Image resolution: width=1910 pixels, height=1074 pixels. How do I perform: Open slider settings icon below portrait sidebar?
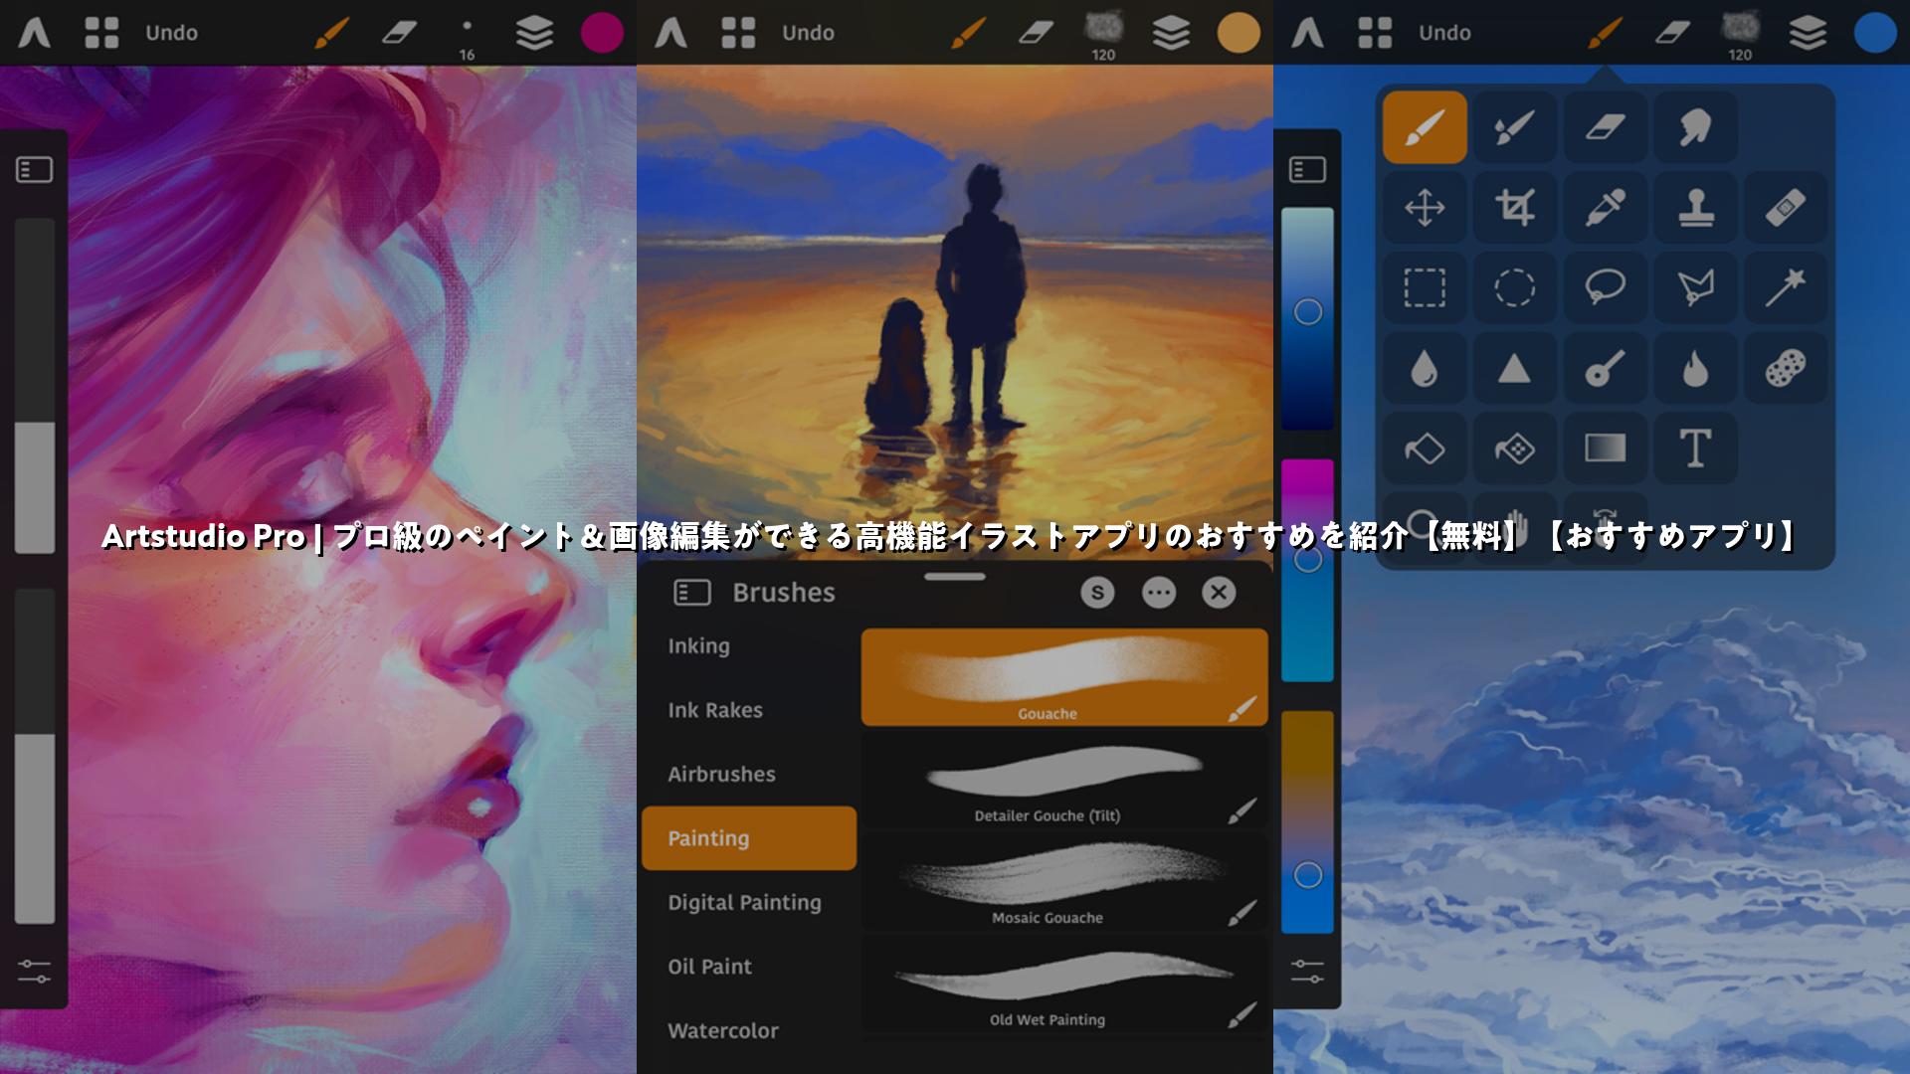(34, 972)
